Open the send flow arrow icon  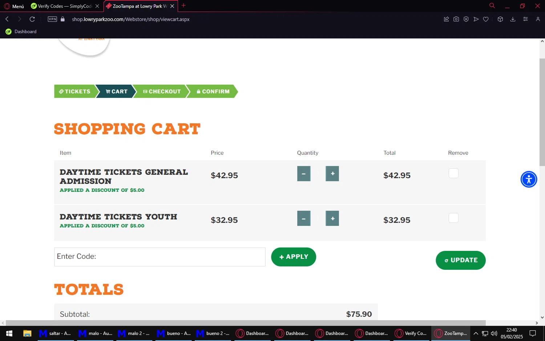tap(476, 19)
